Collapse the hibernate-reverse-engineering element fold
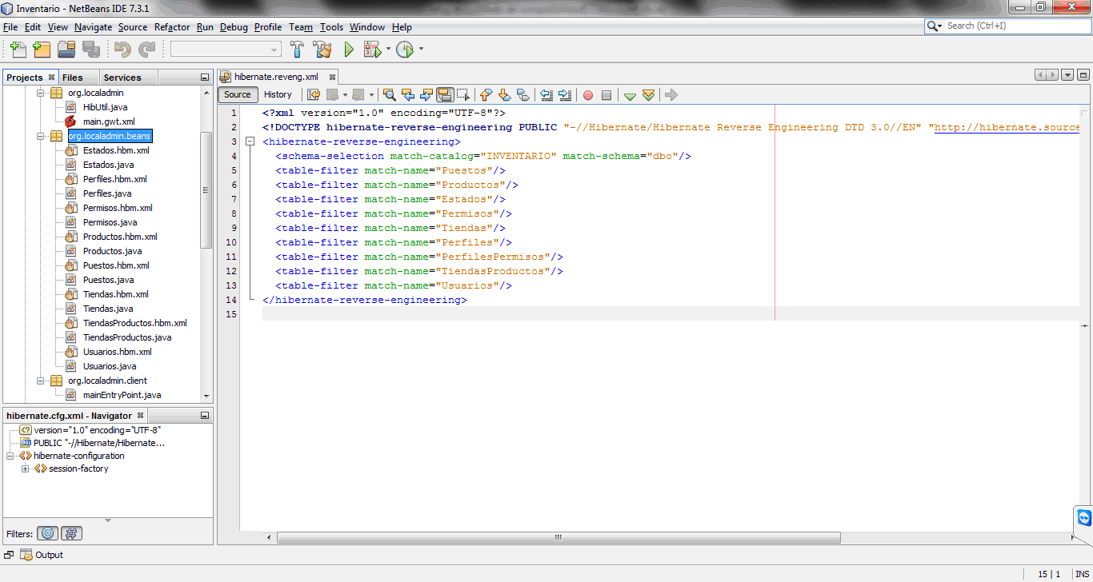 (250, 141)
